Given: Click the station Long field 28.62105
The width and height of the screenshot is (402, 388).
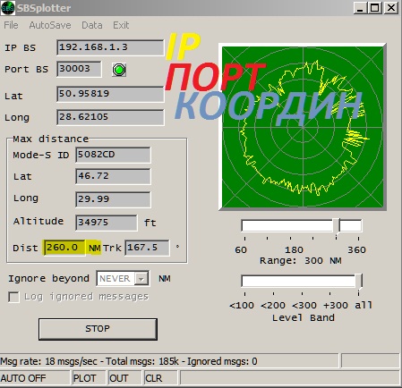Looking at the screenshot, I should pyautogui.click(x=110, y=117).
